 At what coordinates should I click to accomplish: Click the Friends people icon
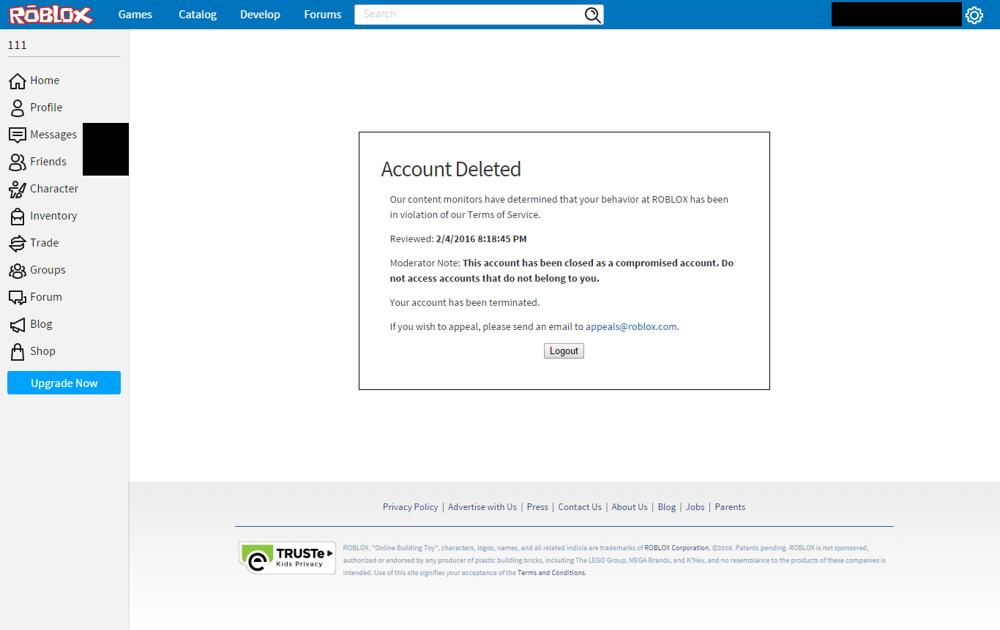point(17,162)
